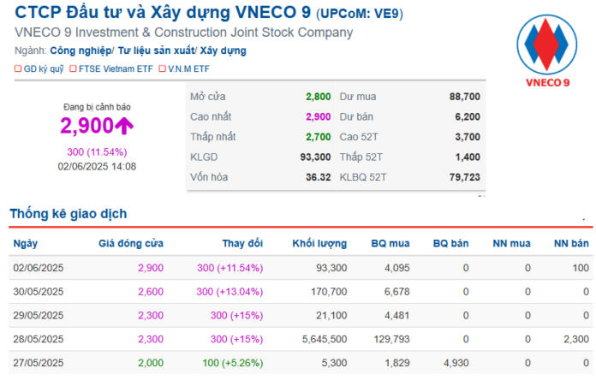Open the Công nghiệp industry link
Viewport: 596px width, 380px height.
(x=80, y=50)
